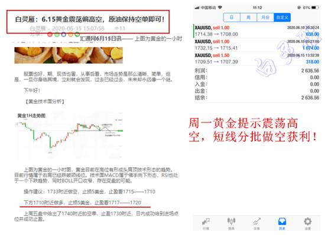Screen dimensions: 325x235
Task: Click the gold coins banner image
Action: [69, 55]
